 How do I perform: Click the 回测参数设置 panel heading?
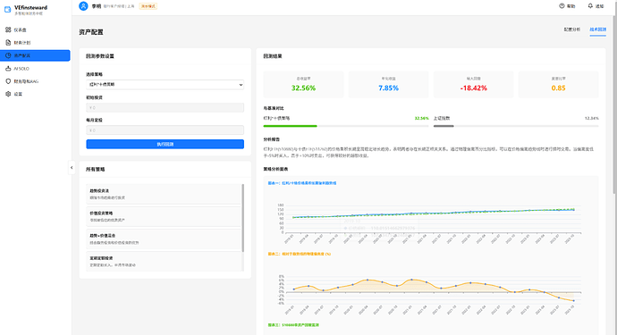100,56
